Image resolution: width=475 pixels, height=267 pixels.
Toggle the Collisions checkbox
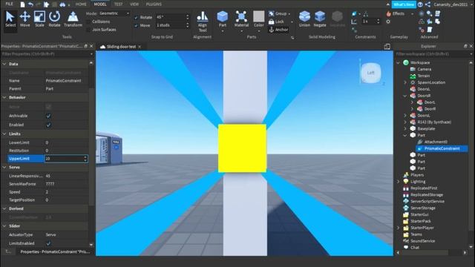pyautogui.click(x=88, y=22)
